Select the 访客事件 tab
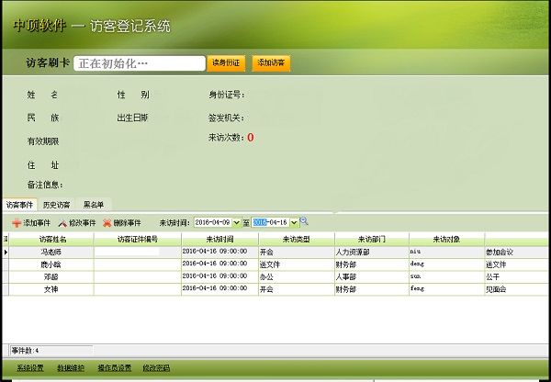551x382 pixels. (18, 204)
